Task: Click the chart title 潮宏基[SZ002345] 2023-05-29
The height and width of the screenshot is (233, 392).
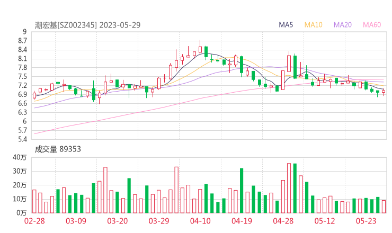Action: (x=87, y=25)
